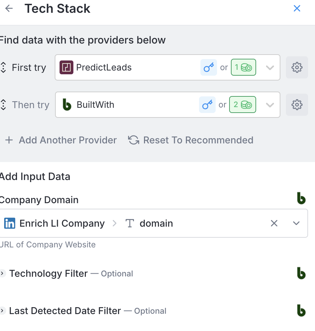The width and height of the screenshot is (315, 331).
Task: Expand the PredictLeads provider dropdown
Action: [270, 67]
